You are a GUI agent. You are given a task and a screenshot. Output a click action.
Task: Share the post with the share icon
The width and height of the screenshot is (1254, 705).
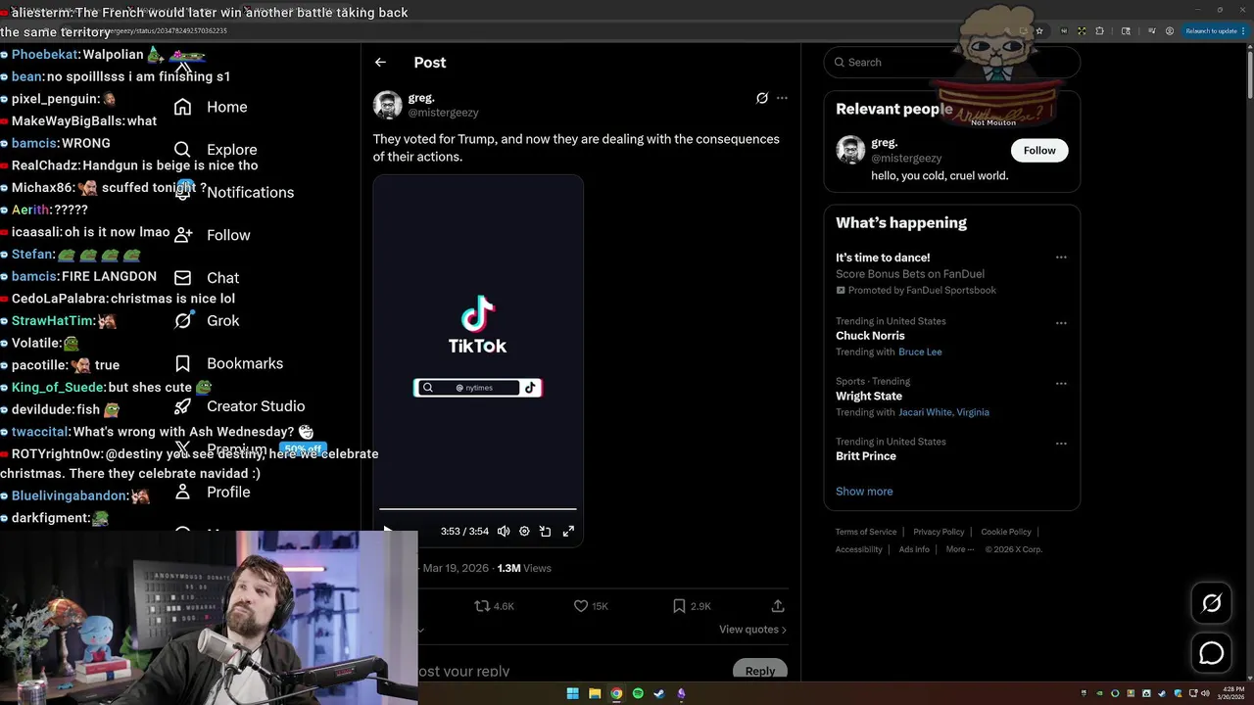pos(778,606)
